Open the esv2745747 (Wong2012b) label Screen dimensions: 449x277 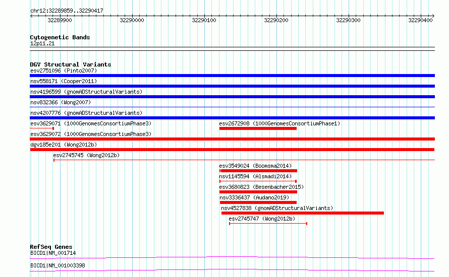[x=262, y=219]
